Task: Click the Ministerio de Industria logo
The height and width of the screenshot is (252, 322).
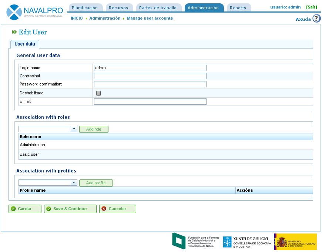Action: (x=295, y=242)
